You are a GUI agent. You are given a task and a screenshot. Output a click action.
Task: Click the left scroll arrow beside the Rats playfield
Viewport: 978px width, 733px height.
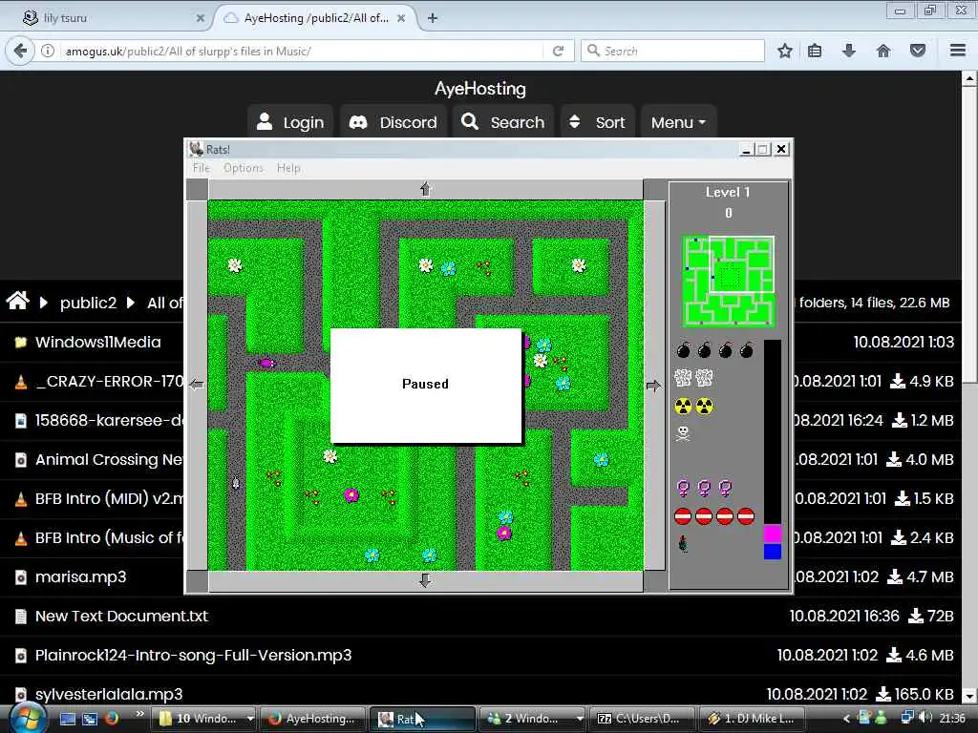(197, 384)
